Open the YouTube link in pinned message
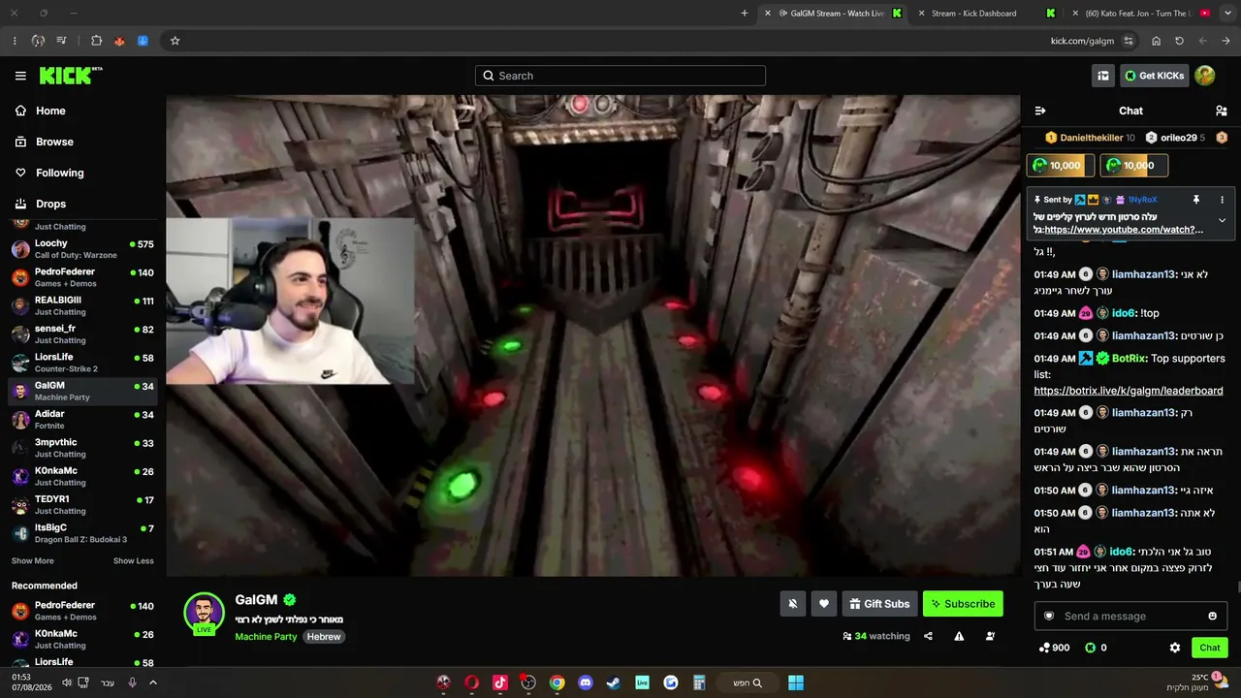The height and width of the screenshot is (698, 1241). [x=1124, y=230]
